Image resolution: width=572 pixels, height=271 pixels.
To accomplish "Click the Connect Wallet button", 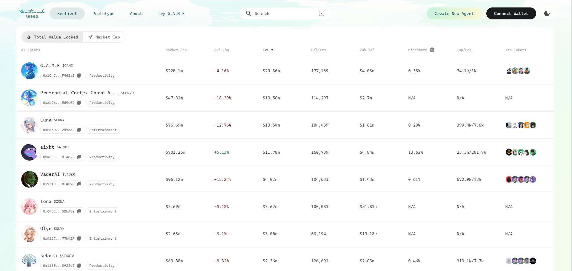I will pos(511,13).
